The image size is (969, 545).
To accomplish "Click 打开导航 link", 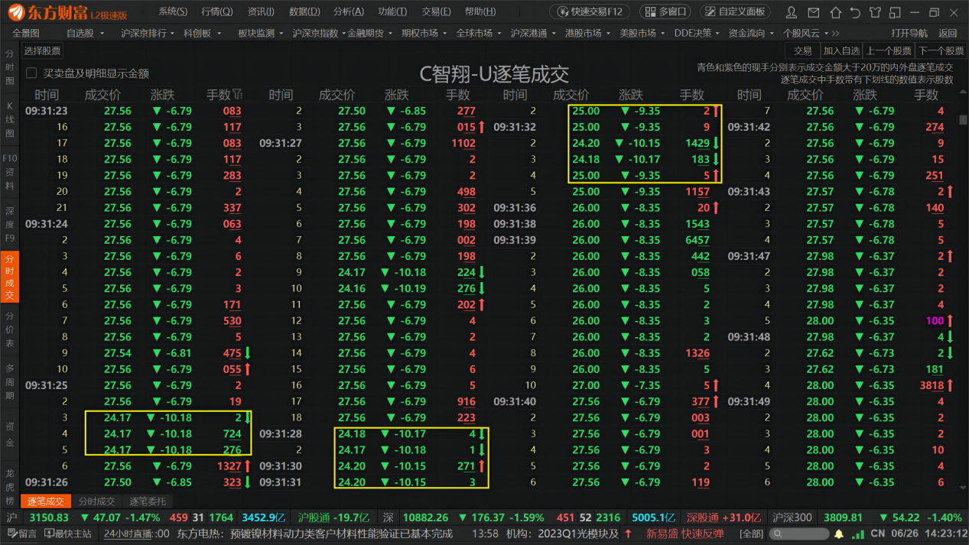I will click(909, 33).
